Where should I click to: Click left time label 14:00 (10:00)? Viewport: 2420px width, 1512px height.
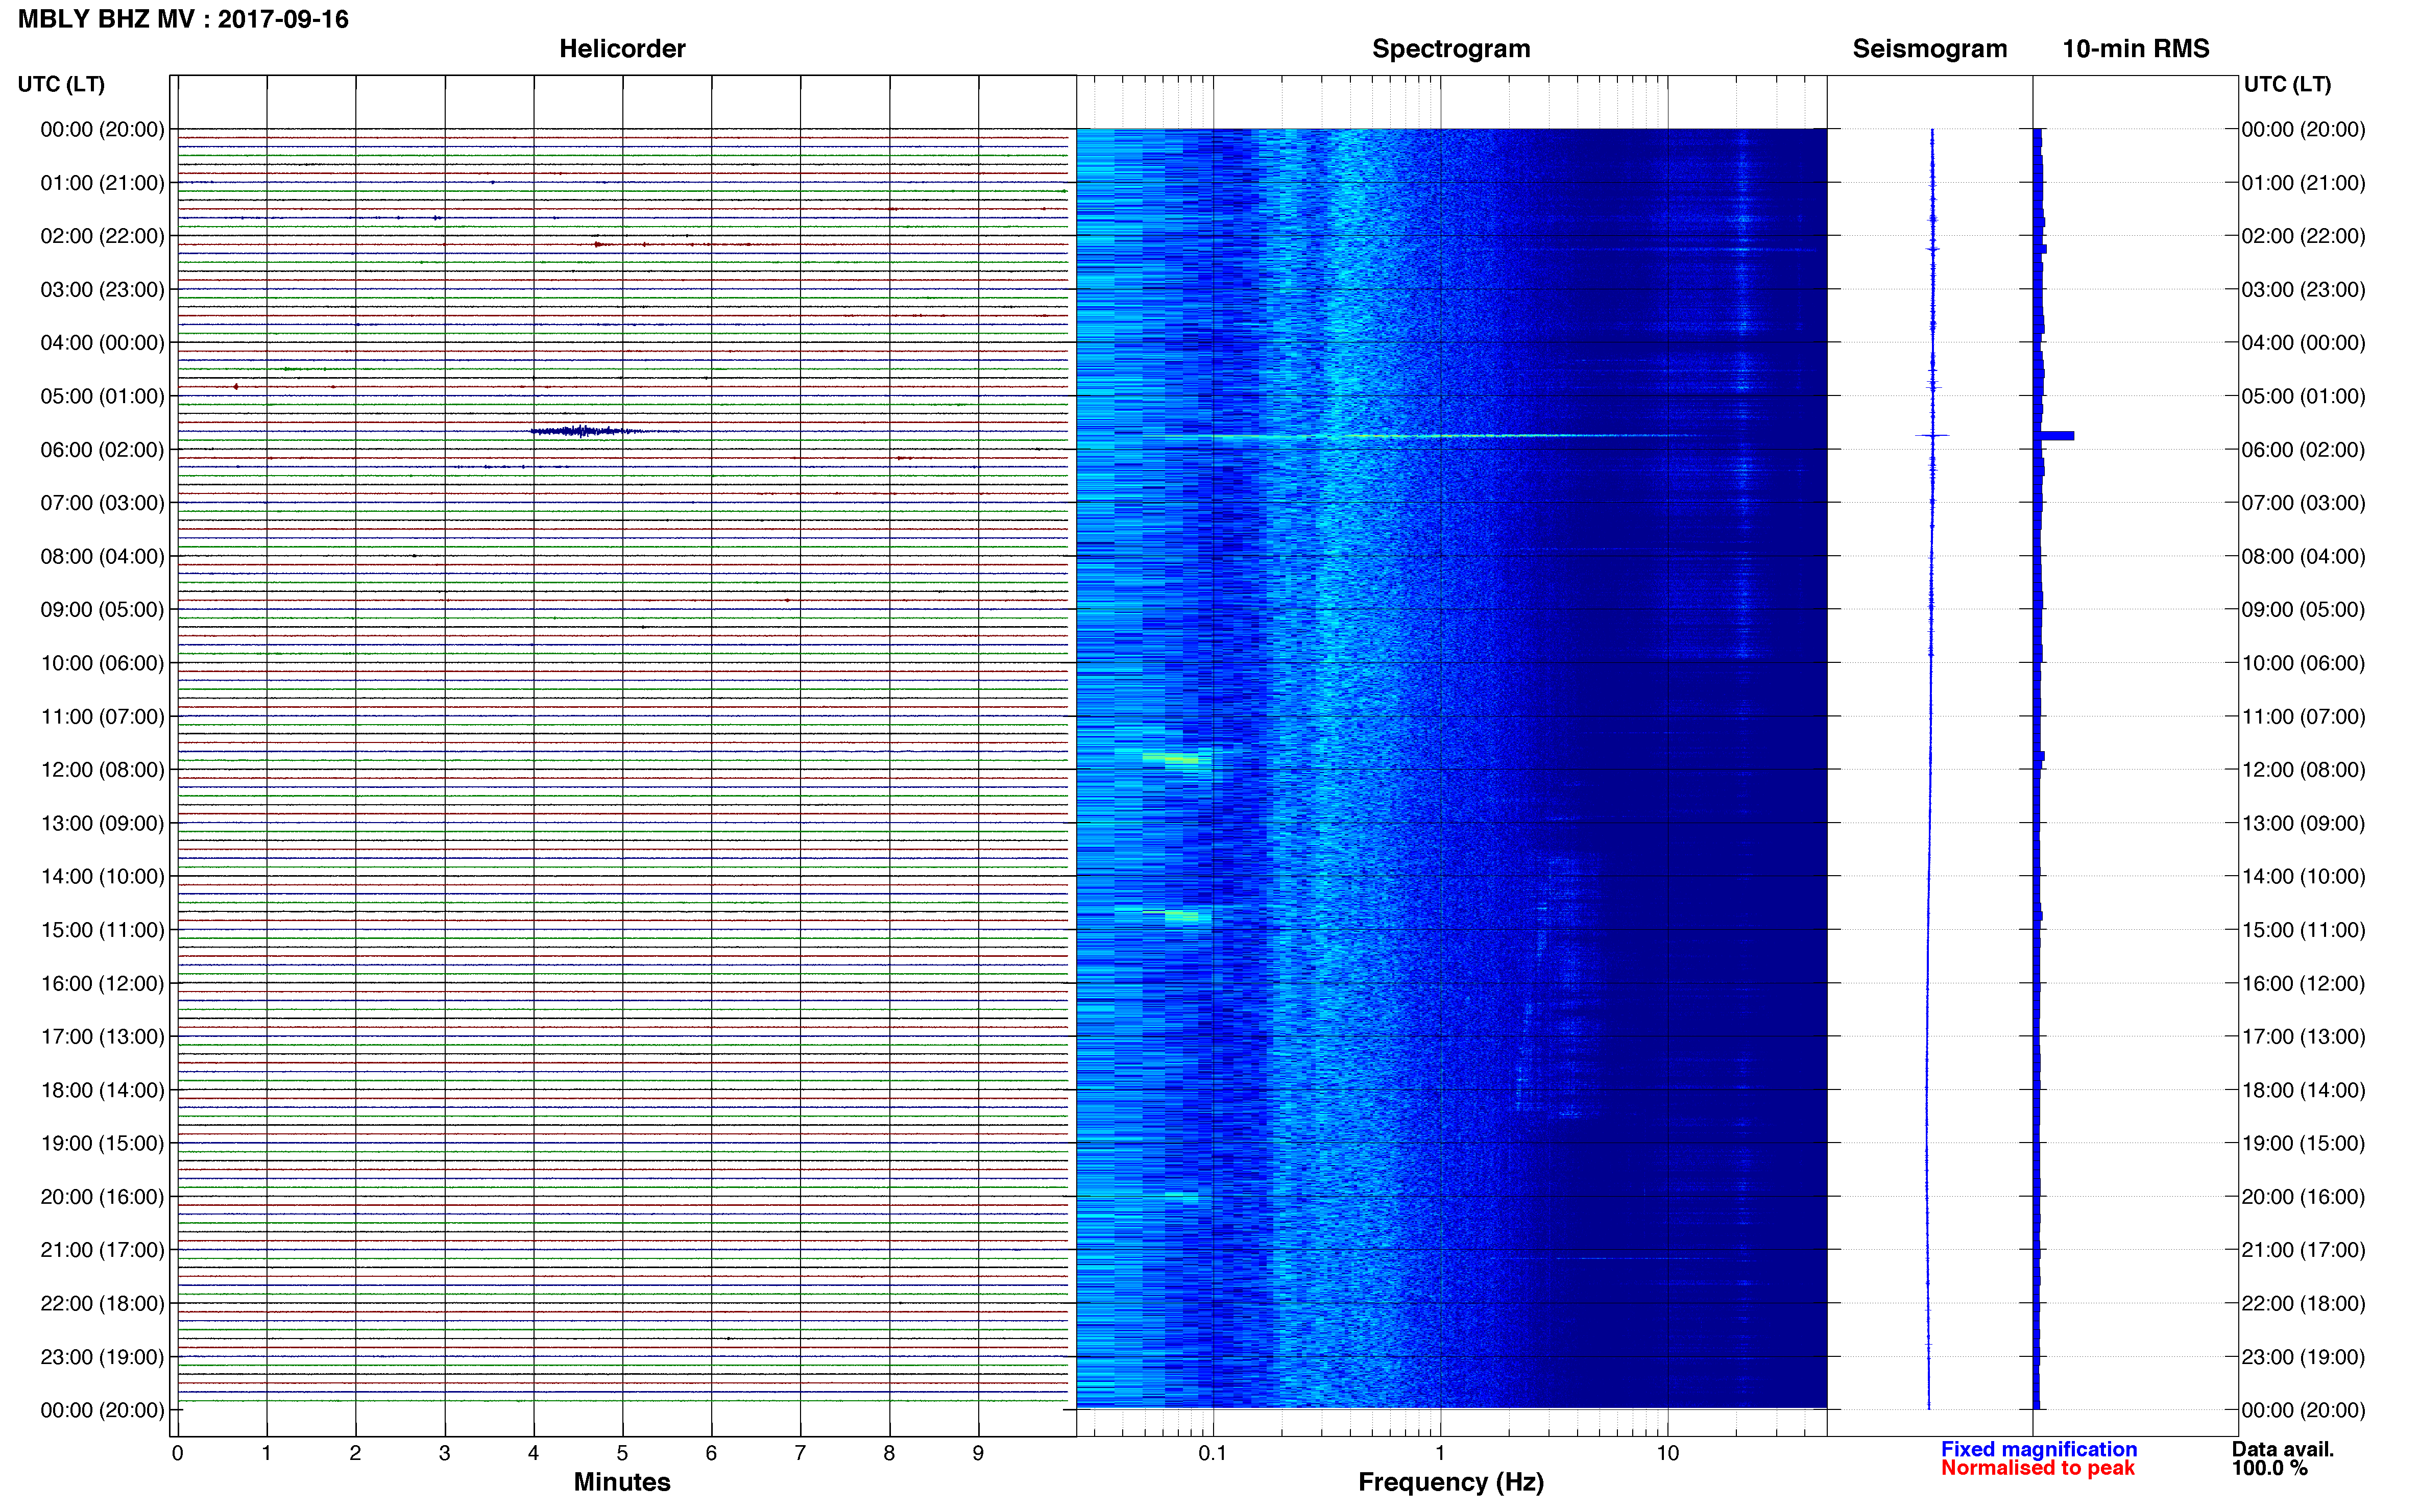click(x=102, y=877)
